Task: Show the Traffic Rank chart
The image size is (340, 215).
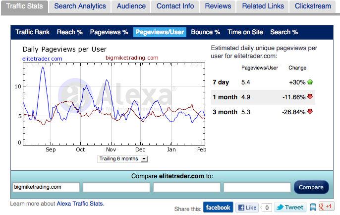Action: (33, 32)
